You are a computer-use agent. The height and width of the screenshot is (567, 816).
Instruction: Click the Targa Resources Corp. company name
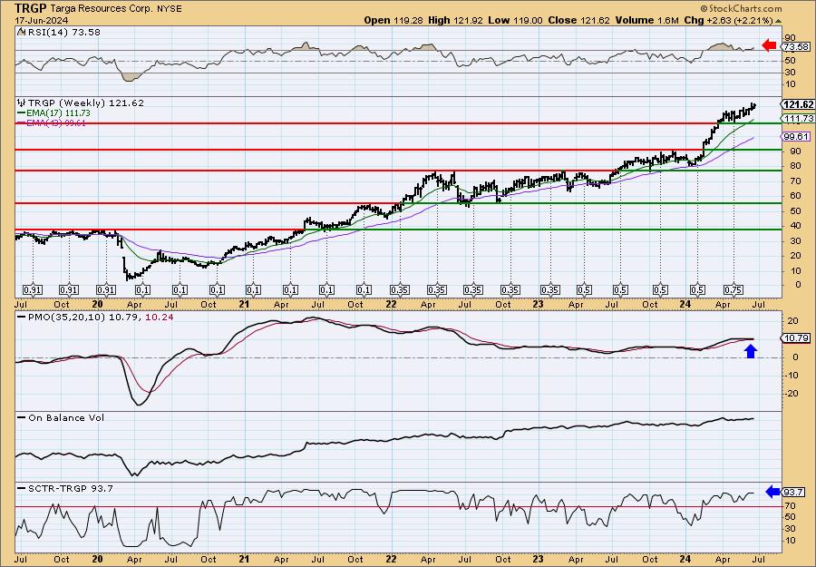[102, 9]
